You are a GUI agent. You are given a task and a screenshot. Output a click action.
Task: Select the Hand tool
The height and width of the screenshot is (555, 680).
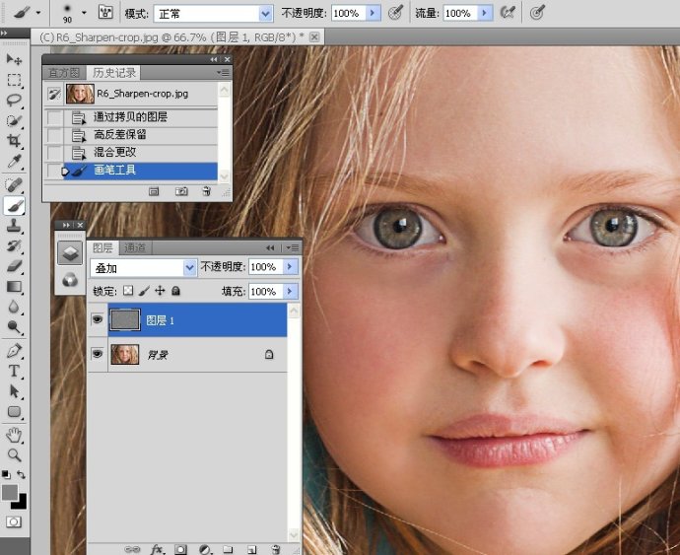coord(14,435)
